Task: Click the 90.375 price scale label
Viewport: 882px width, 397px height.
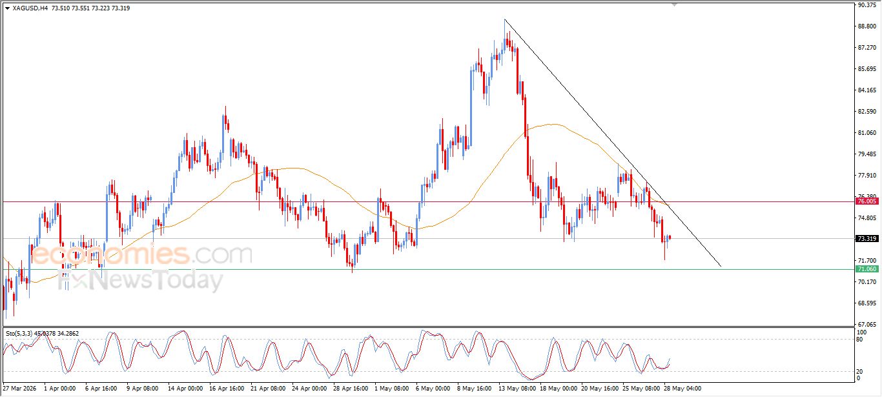Action: tap(867, 5)
